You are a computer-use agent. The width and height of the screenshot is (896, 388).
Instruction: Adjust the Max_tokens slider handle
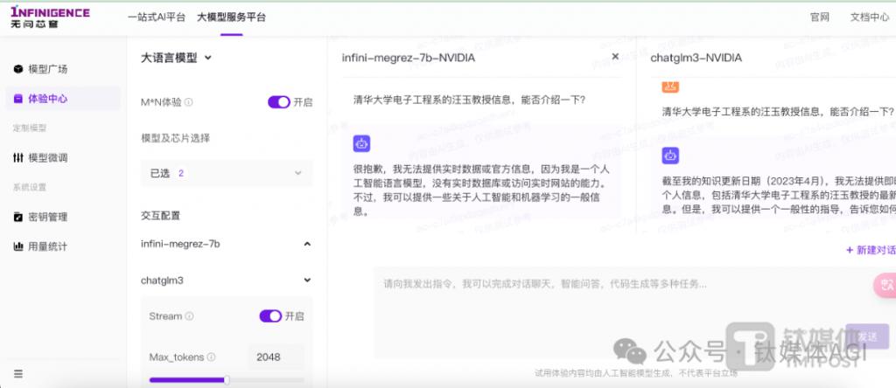click(x=227, y=380)
